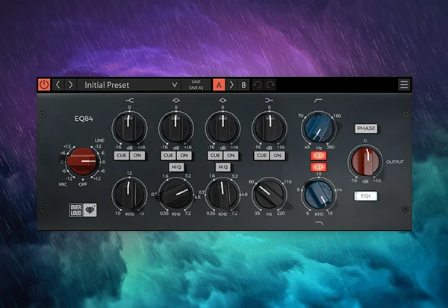Click the high shelf band symbol
The height and width of the screenshot is (308, 448).
pyautogui.click(x=129, y=100)
